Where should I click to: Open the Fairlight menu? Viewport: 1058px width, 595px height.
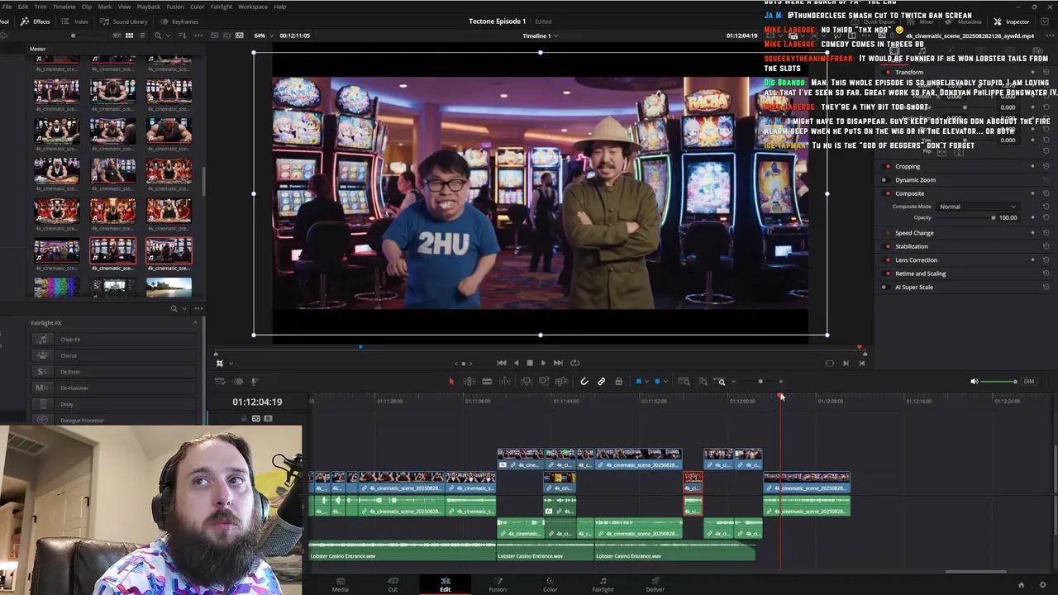222,7
